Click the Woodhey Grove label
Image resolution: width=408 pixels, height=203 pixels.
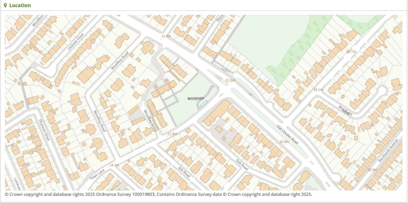[150, 121]
